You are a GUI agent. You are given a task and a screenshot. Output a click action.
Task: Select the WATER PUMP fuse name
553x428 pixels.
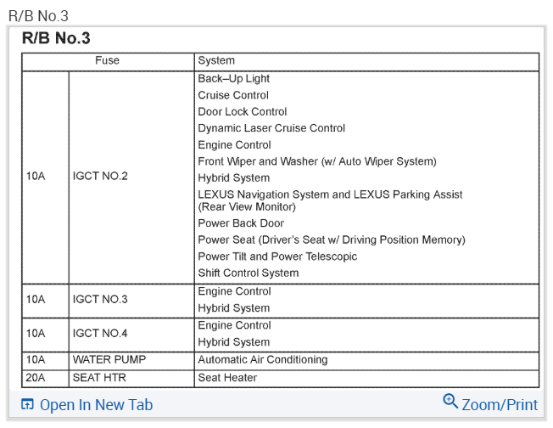click(x=109, y=359)
